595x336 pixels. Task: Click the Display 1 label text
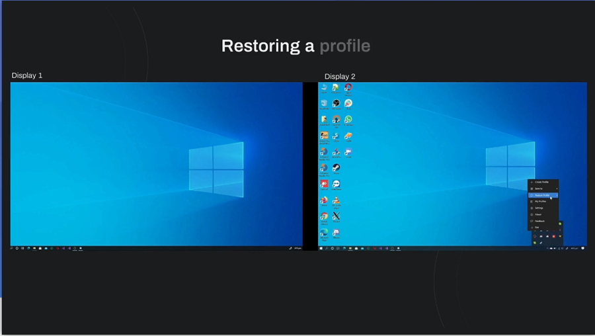(x=27, y=75)
